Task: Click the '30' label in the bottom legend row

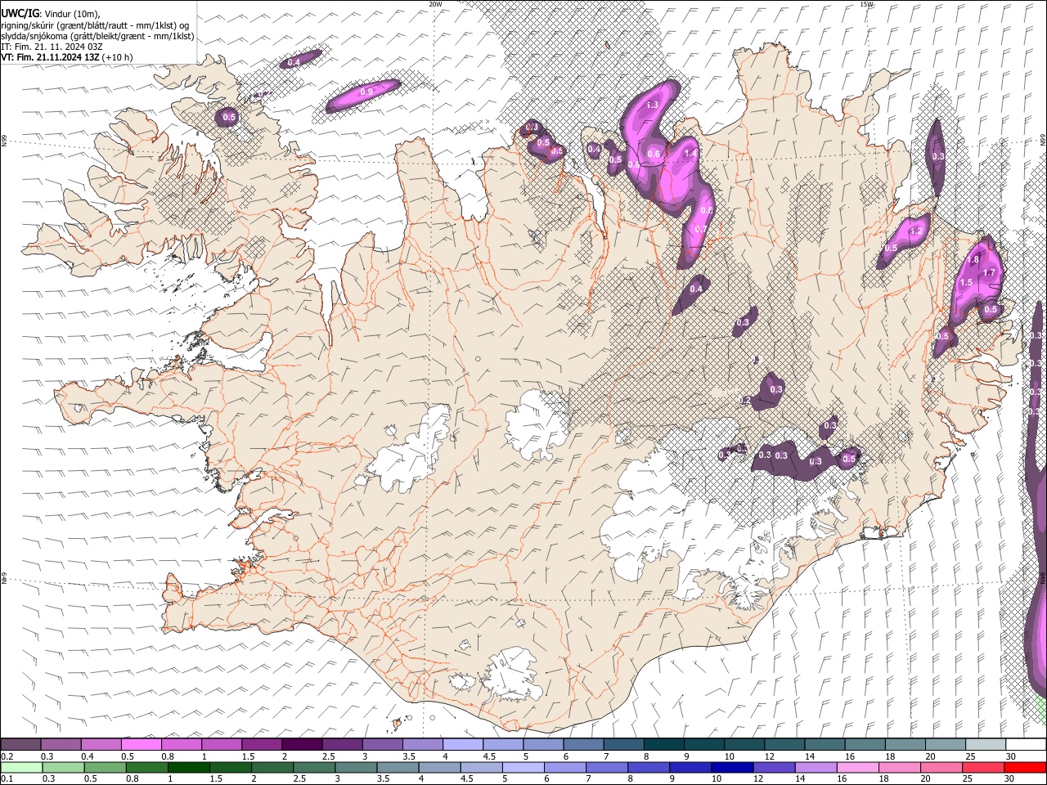Action: point(1010,779)
